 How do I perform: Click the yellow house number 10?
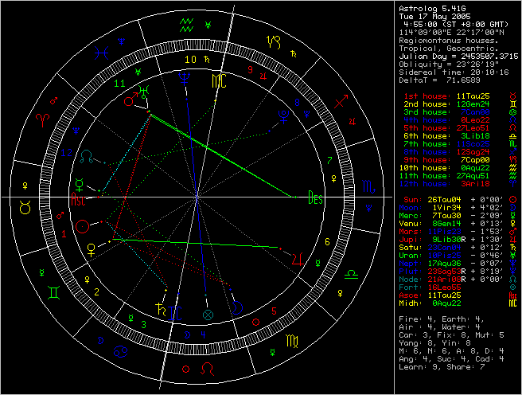point(190,60)
